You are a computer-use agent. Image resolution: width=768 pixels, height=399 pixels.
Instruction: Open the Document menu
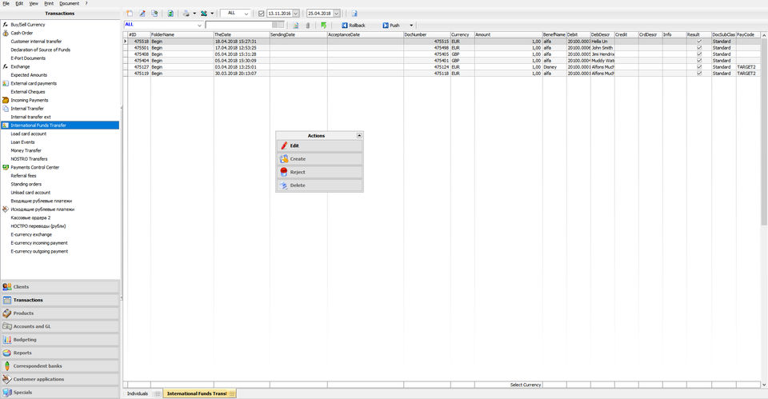click(x=69, y=3)
